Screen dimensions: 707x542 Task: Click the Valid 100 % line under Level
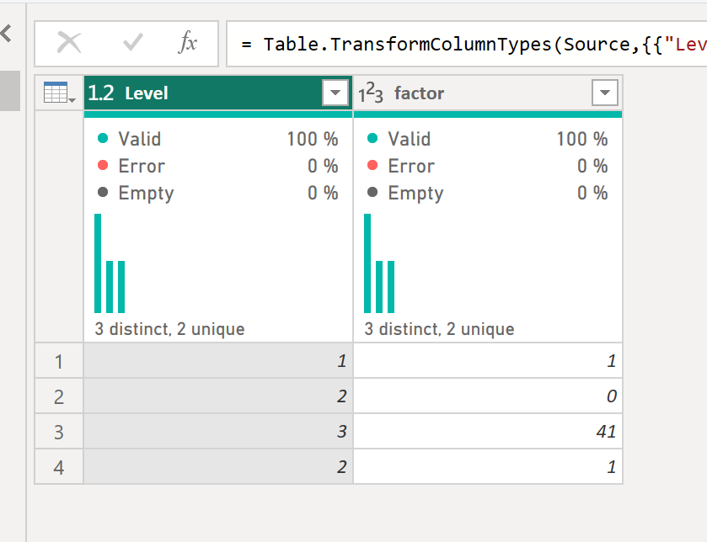(x=217, y=139)
